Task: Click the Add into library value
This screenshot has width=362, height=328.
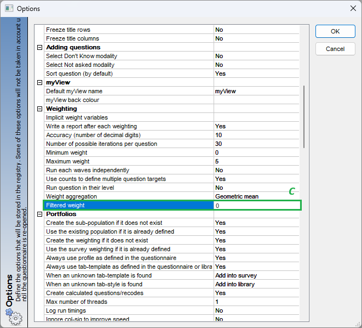Action: (x=235, y=284)
